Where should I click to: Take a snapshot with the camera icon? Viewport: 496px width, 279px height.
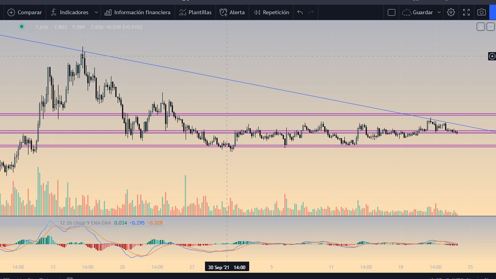482,12
